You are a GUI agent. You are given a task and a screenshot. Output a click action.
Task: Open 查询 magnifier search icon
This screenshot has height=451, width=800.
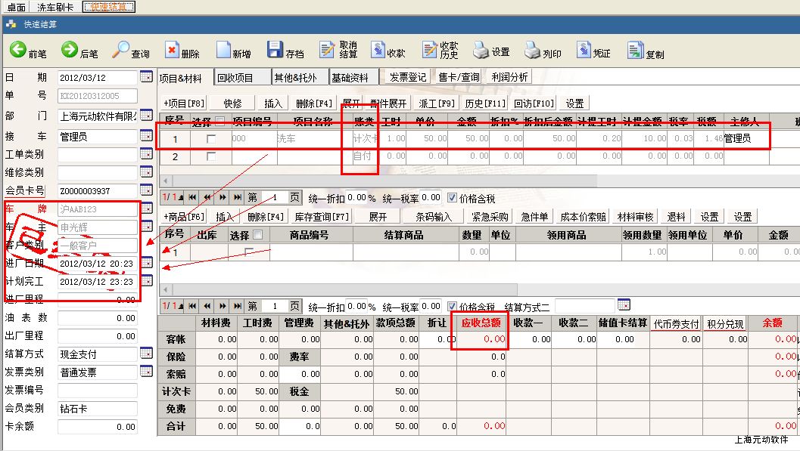click(x=121, y=51)
